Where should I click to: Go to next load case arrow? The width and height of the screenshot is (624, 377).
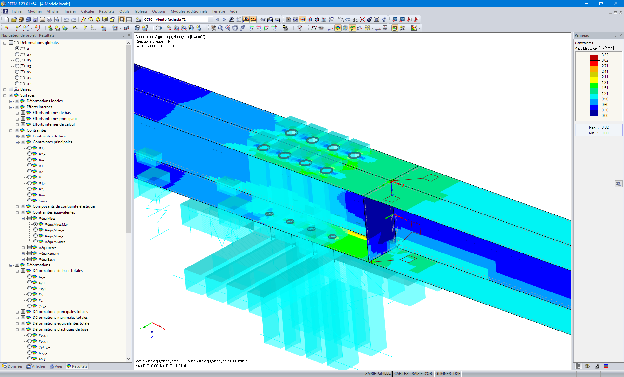pyautogui.click(x=224, y=19)
